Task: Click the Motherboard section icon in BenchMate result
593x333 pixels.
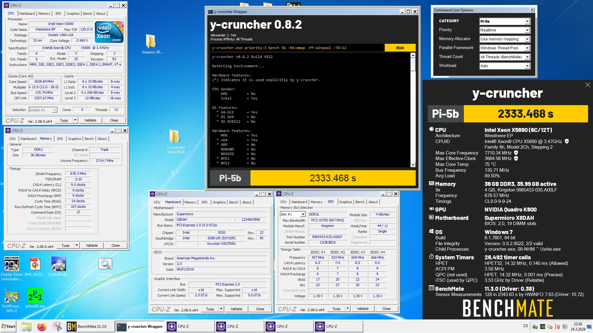Action: click(x=431, y=217)
